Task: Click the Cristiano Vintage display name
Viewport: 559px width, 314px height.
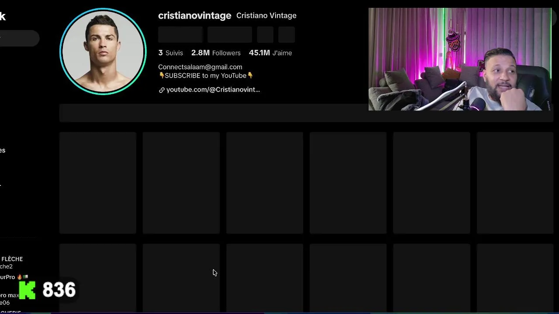Action: (266, 16)
